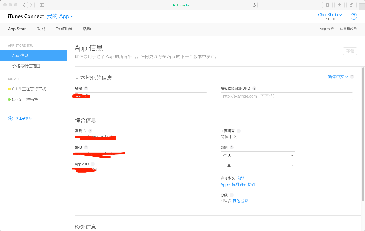The width and height of the screenshot is (365, 231).
Task: Click help icon beside 简体中文 language selector
Action: pos(352,76)
